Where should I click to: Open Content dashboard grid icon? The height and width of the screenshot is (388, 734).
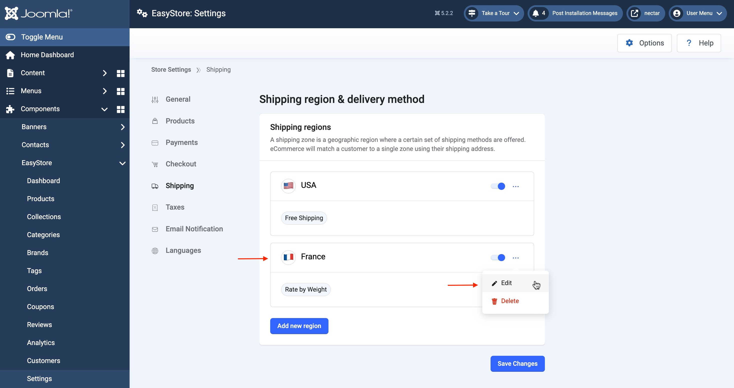121,73
